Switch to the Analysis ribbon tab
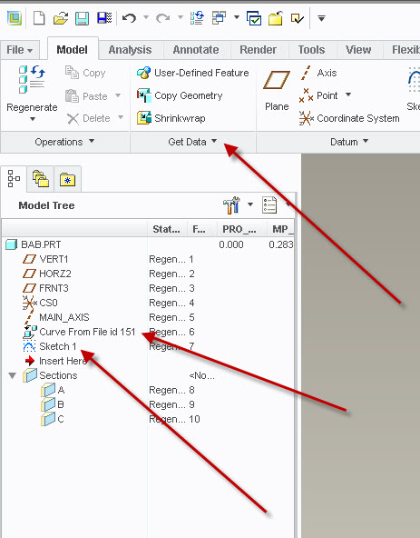This screenshot has width=420, height=538. pos(131,50)
